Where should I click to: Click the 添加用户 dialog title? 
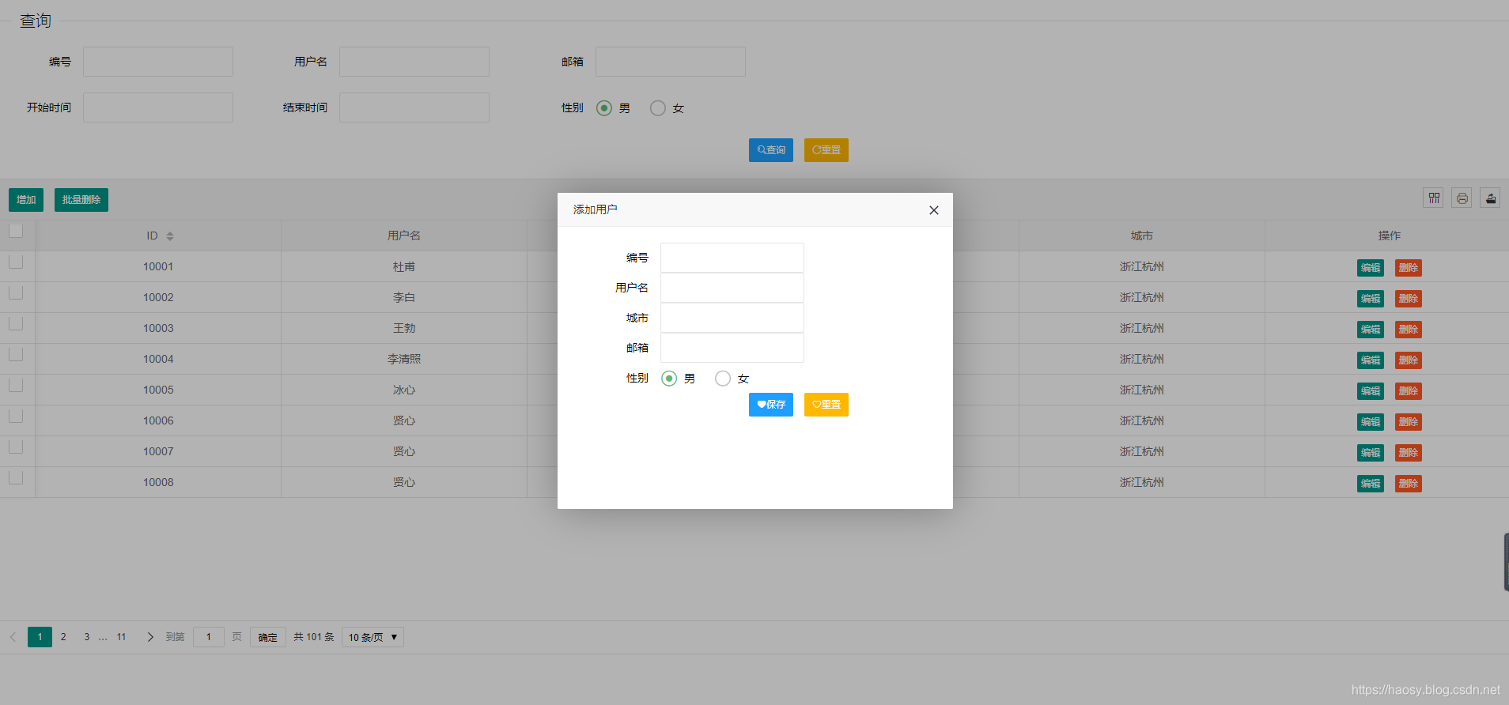[x=596, y=209]
